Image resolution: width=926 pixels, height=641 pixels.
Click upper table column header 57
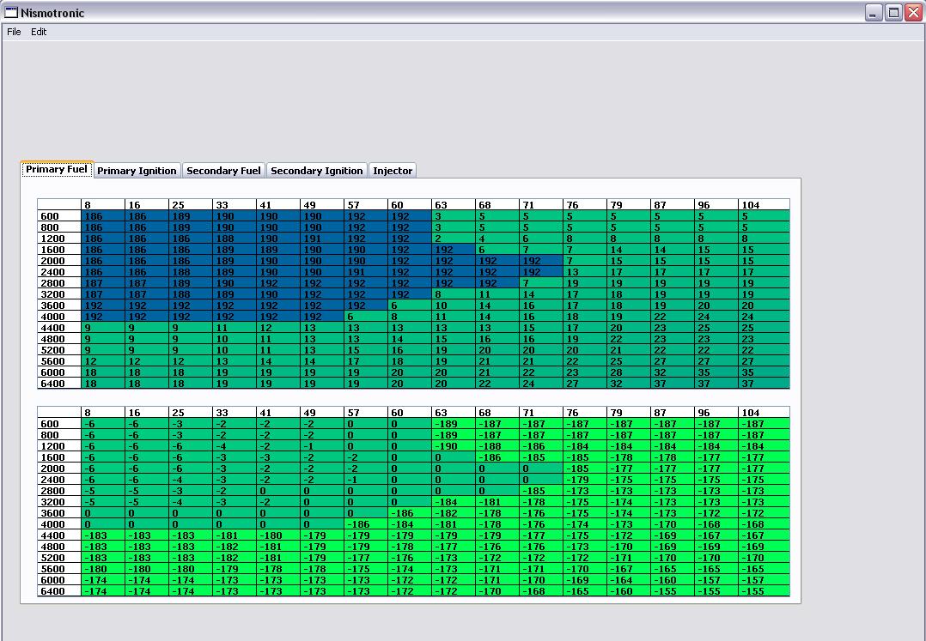pyautogui.click(x=366, y=205)
